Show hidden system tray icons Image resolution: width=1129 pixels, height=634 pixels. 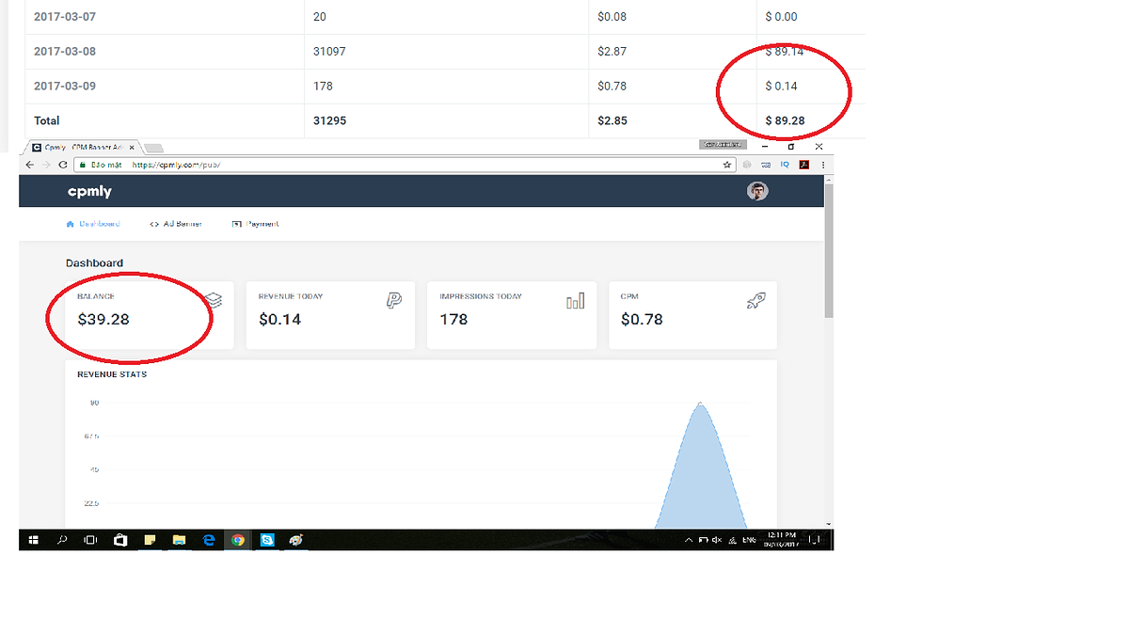(689, 540)
